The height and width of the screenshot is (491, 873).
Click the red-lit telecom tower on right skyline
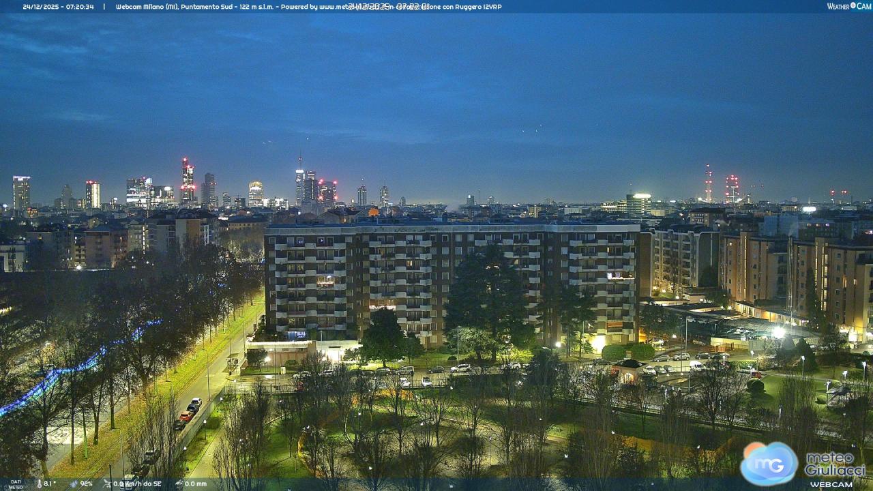[709, 183]
